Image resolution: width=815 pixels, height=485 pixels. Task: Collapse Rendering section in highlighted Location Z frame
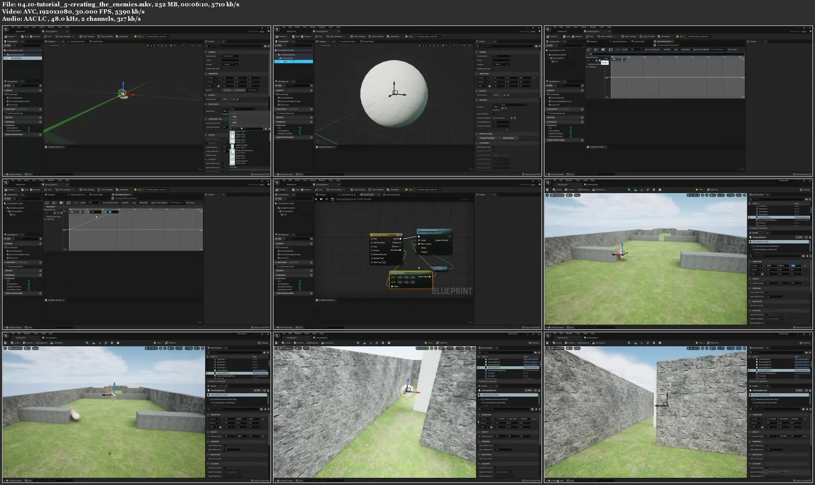pos(750,288)
